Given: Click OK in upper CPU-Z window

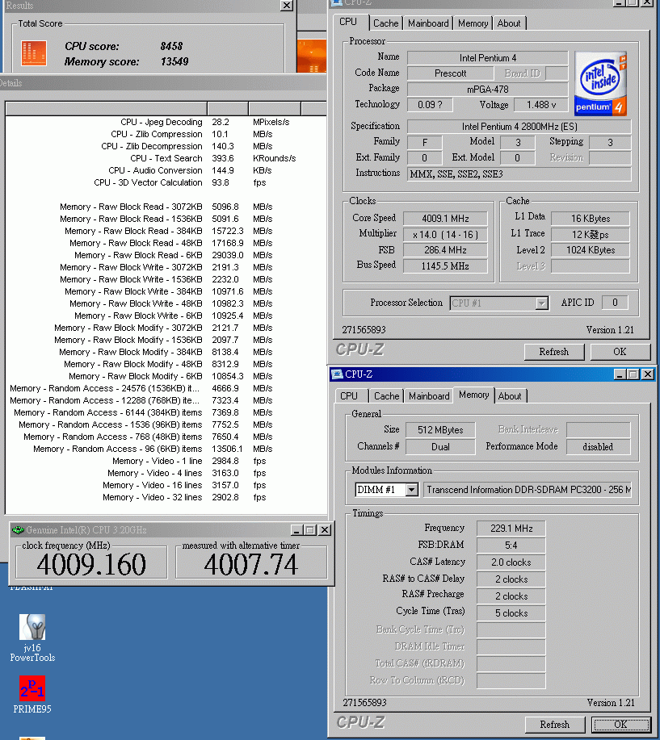Looking at the screenshot, I should [x=620, y=352].
